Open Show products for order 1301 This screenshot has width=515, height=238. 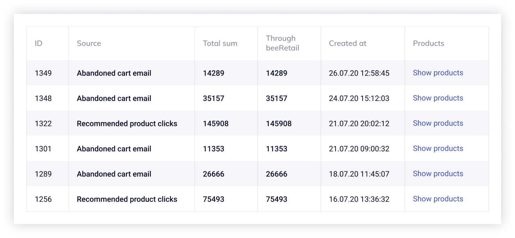438,149
